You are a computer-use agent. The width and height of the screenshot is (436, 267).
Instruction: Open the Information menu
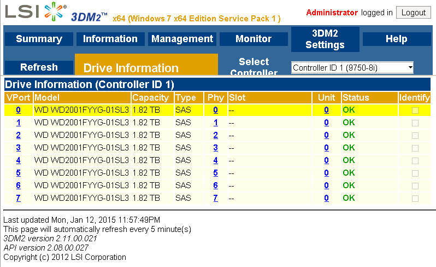[x=110, y=39]
